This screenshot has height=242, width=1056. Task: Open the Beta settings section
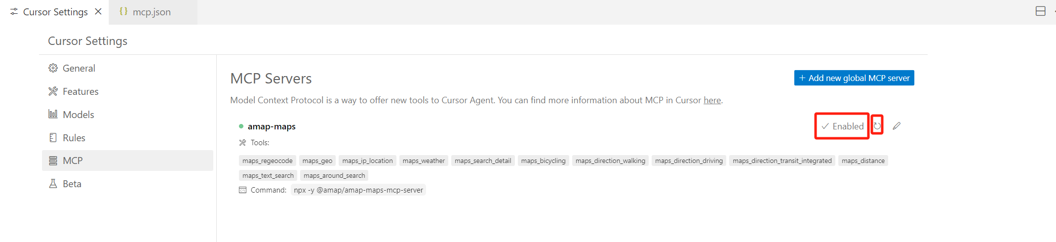72,184
